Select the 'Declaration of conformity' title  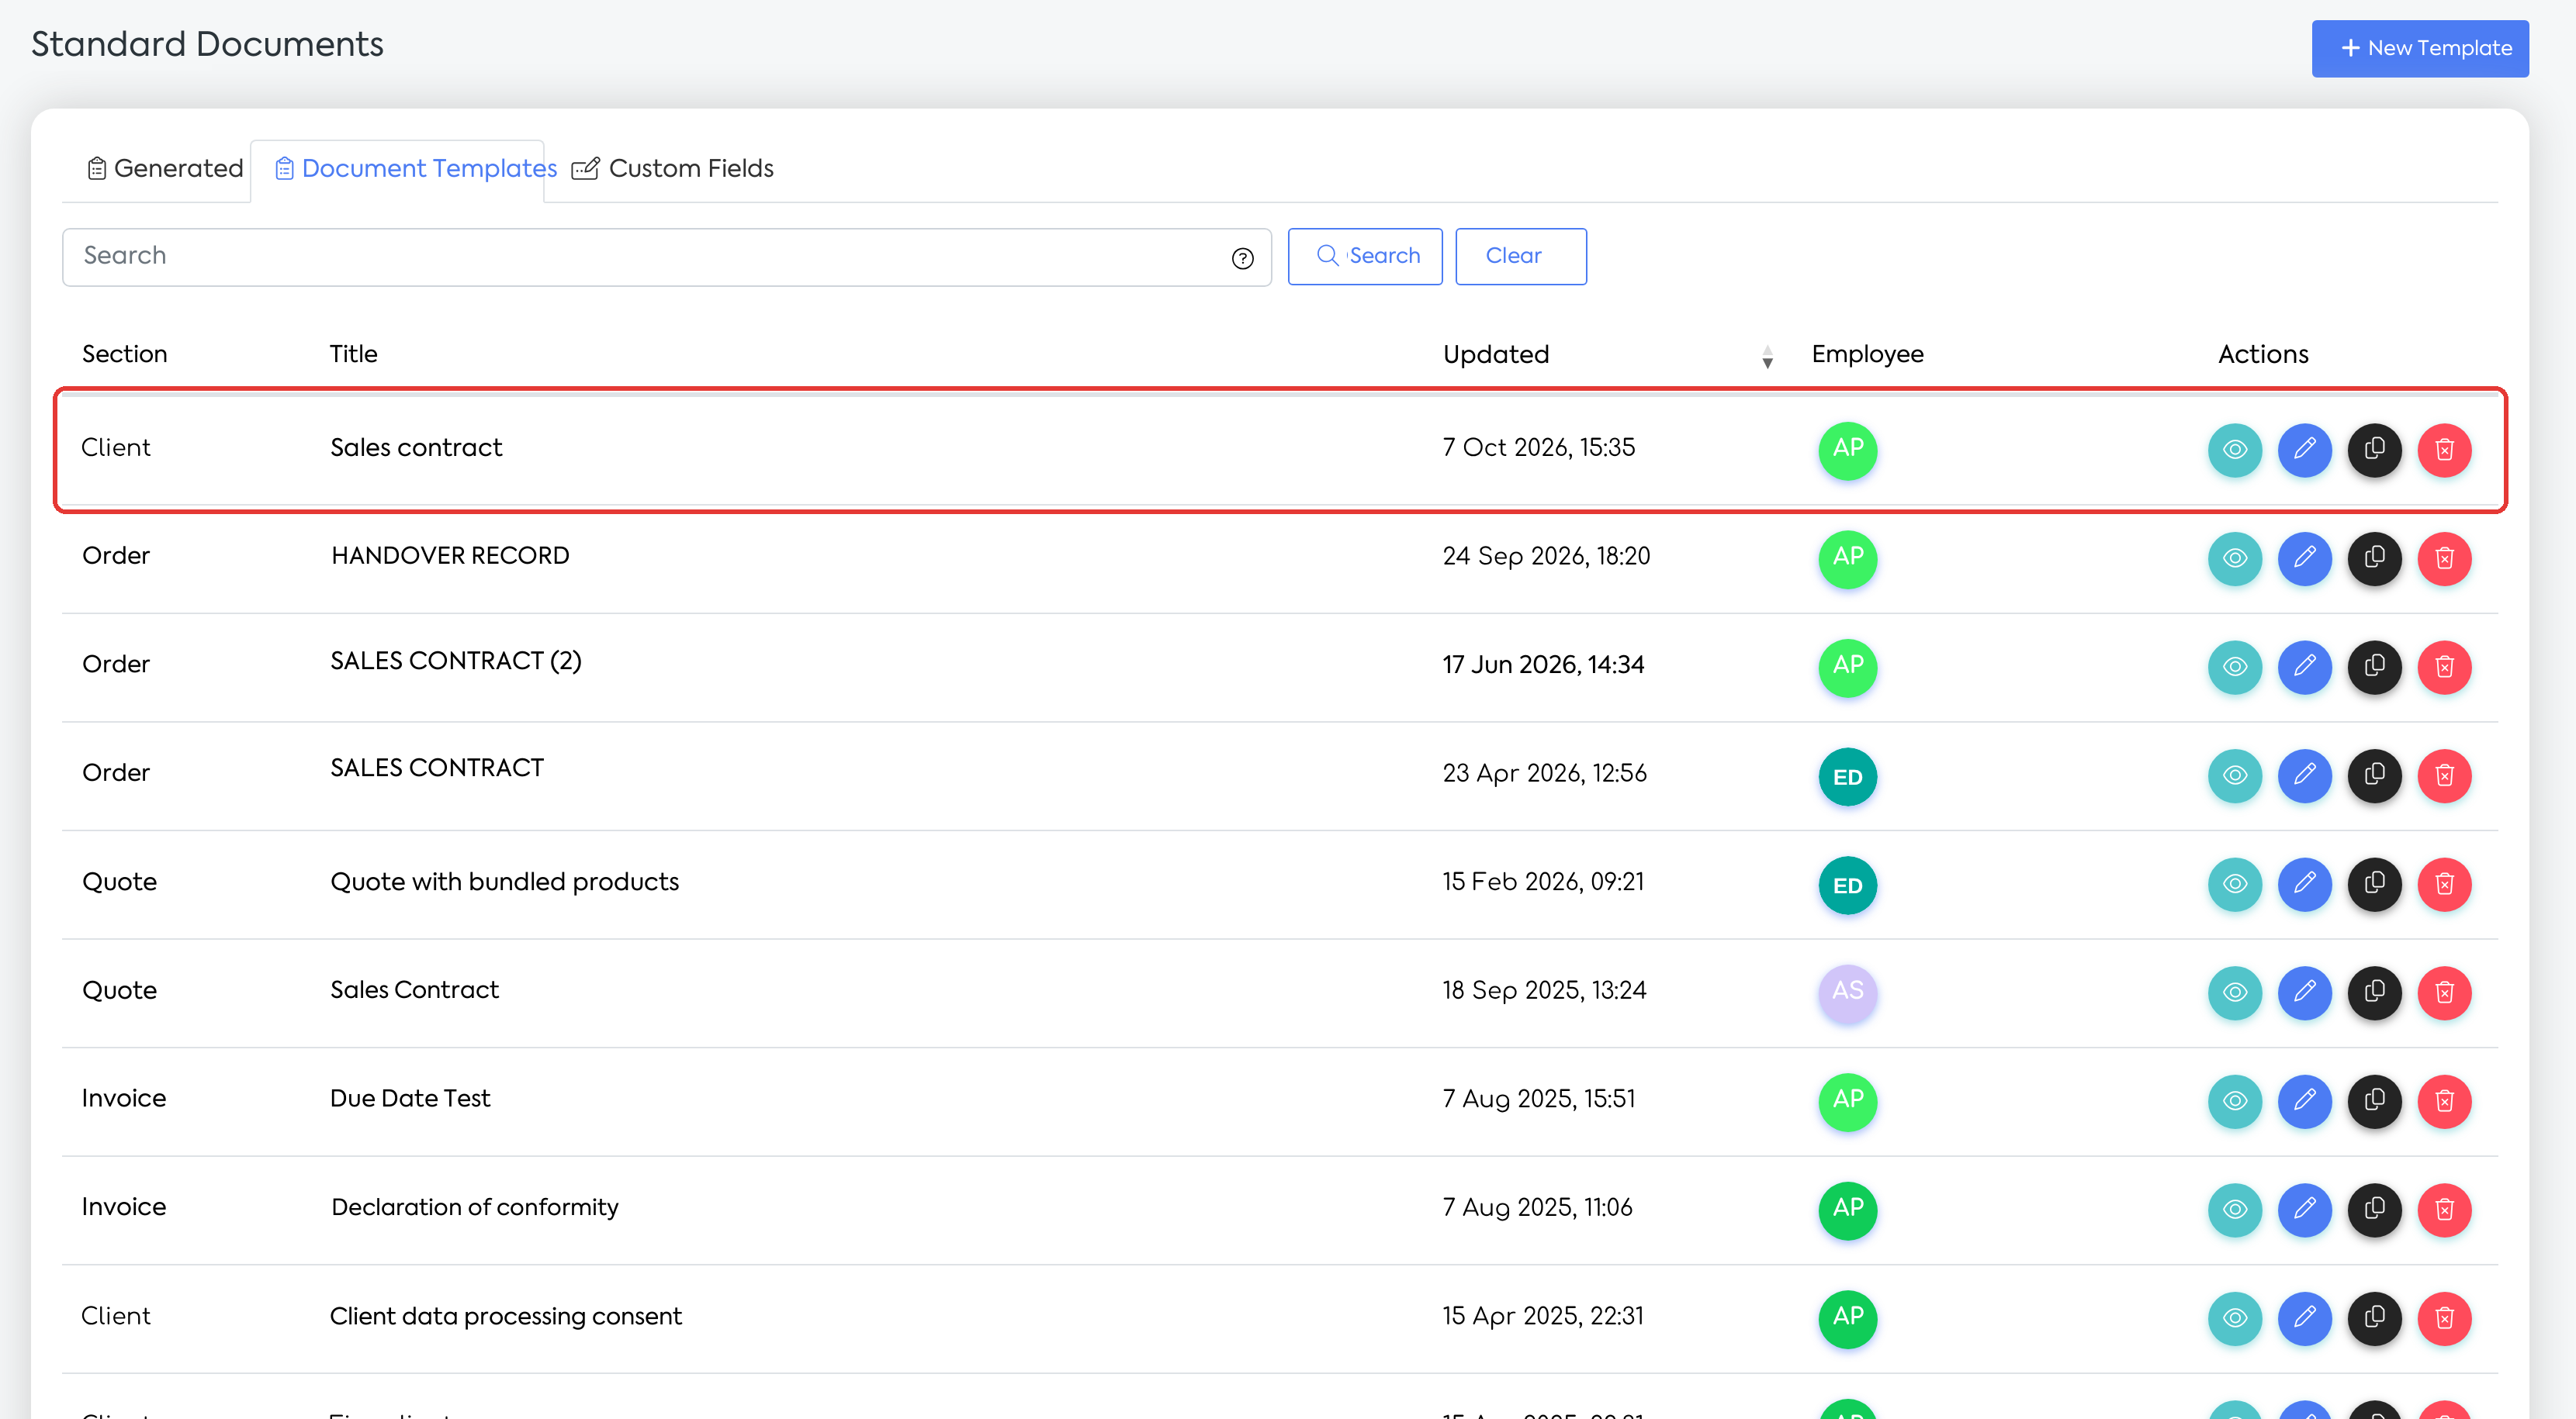click(x=475, y=1207)
